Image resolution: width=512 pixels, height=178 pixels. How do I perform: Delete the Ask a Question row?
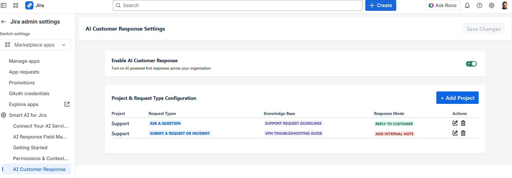coord(463,123)
